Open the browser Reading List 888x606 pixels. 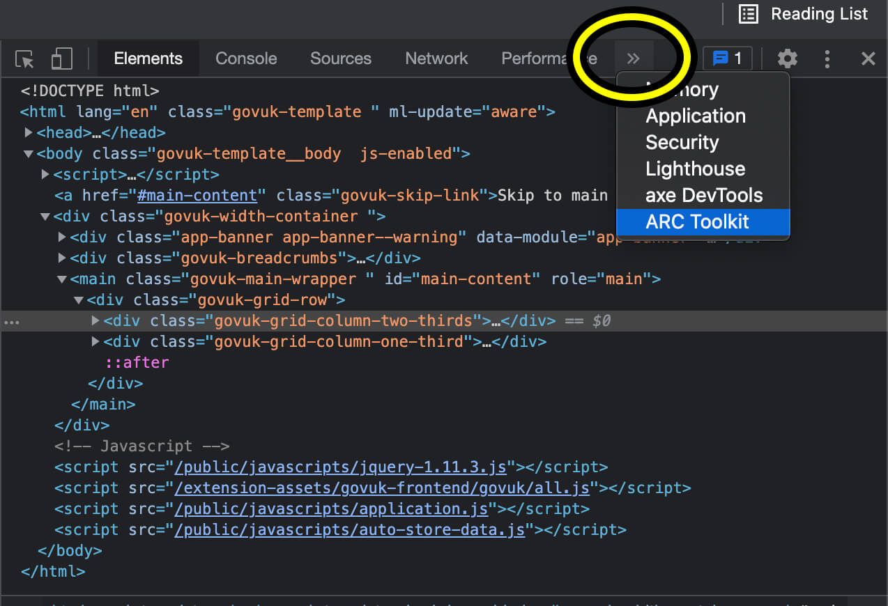802,14
